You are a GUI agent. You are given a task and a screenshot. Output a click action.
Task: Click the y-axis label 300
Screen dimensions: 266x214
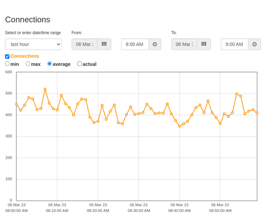9,136
